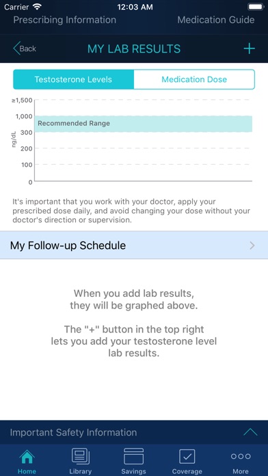268x476 pixels.
Task: Tap the Wi-Fi icon in status bar
Action: (x=38, y=7)
